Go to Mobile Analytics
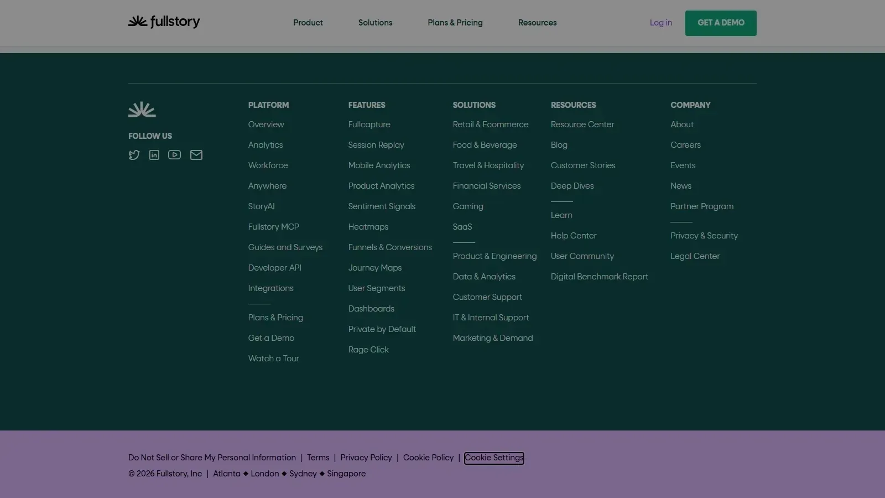 coord(379,165)
